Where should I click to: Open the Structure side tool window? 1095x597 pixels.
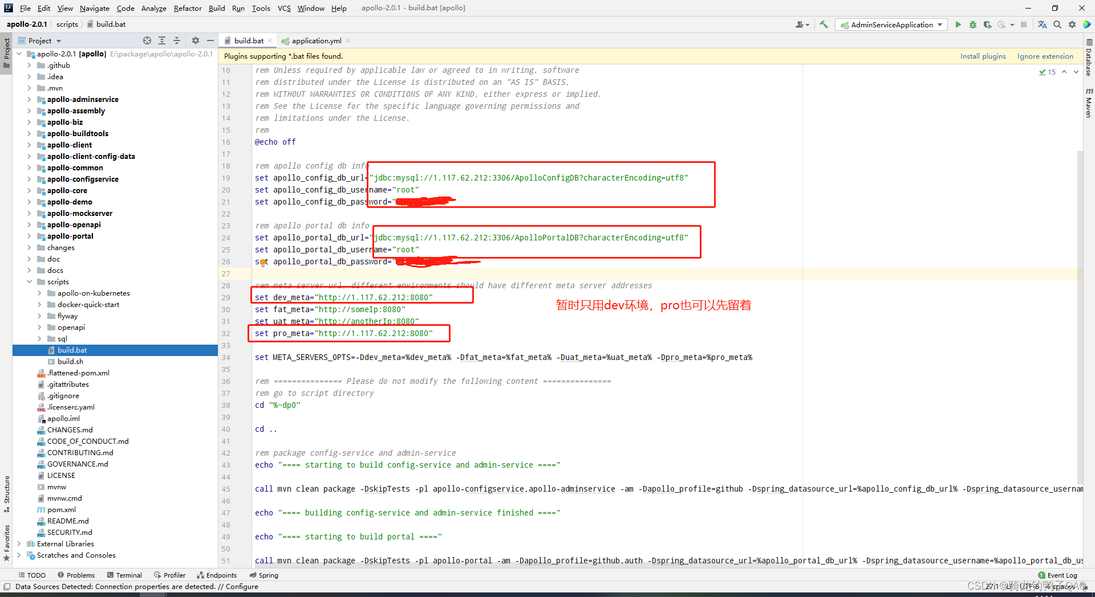[x=6, y=493]
